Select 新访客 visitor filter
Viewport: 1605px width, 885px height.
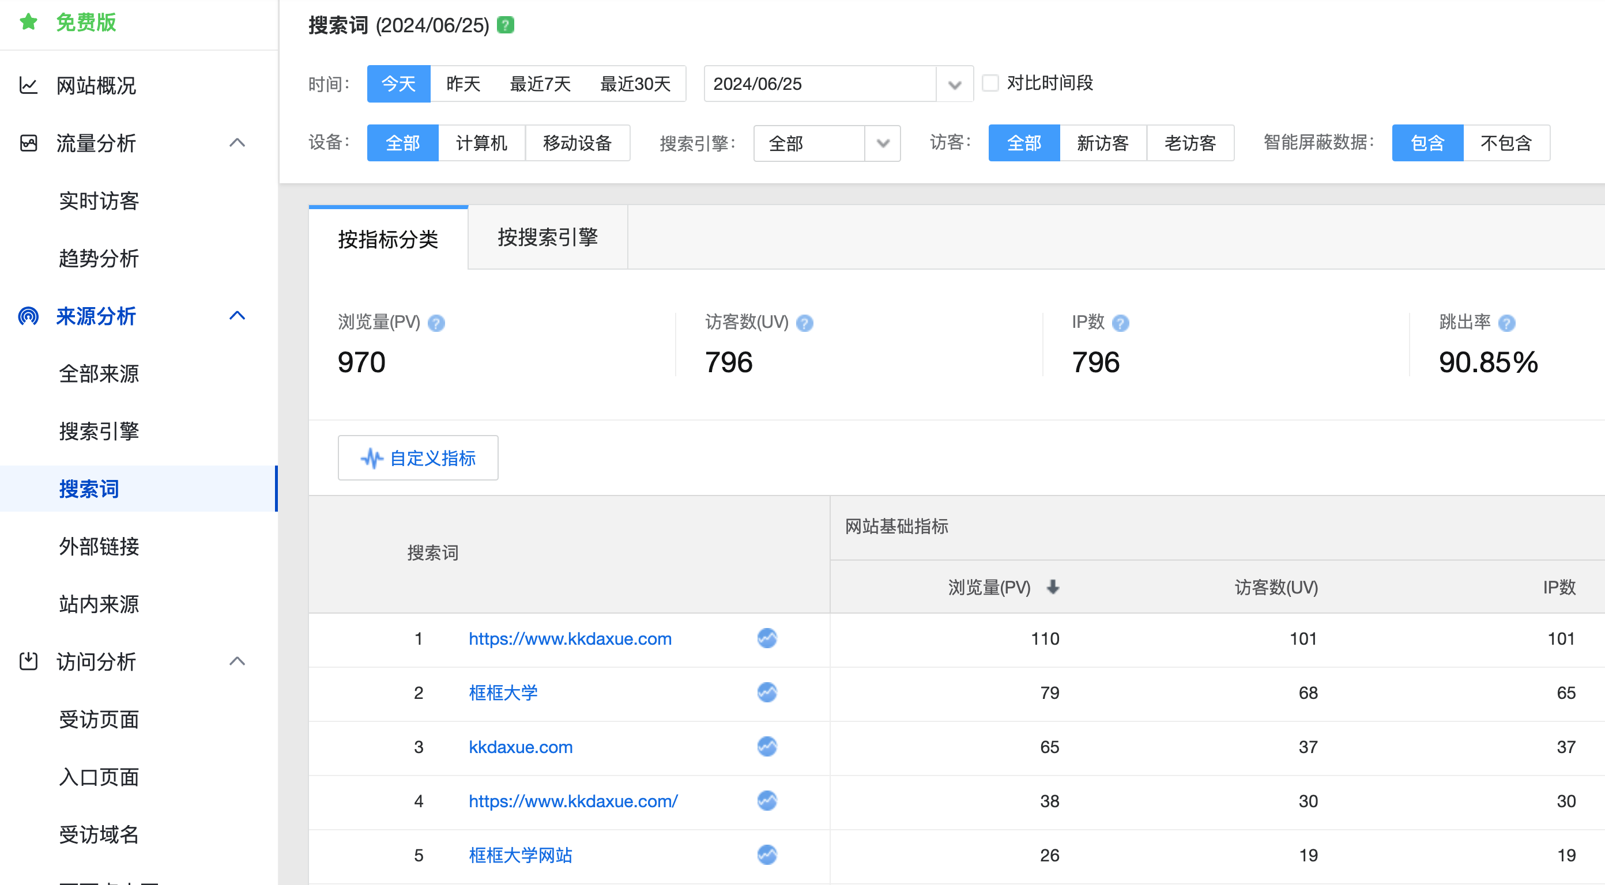coord(1102,143)
